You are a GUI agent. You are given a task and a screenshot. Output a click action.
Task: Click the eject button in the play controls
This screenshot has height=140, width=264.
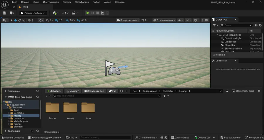102,13
